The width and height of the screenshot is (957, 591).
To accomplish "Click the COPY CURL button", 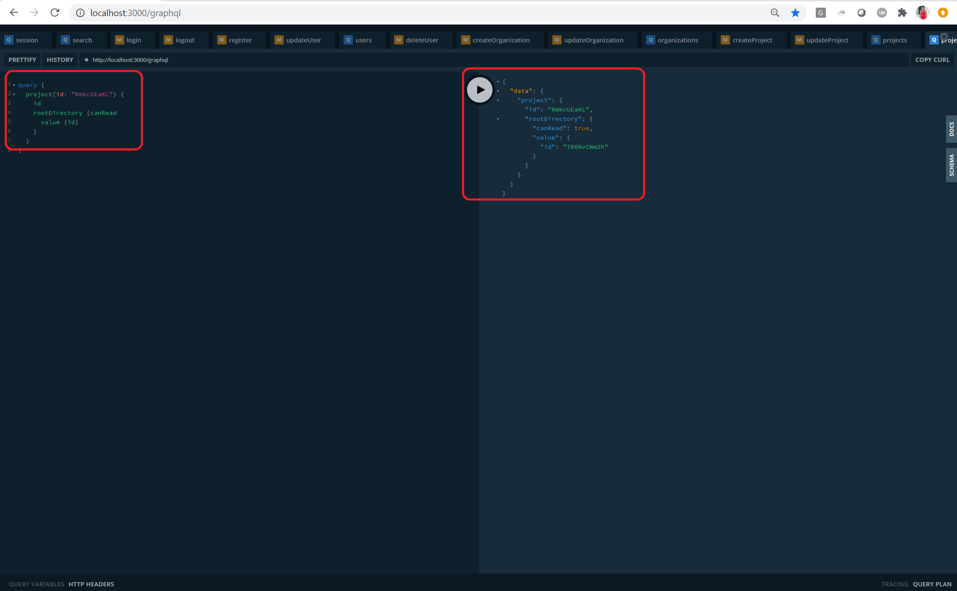I will (932, 59).
